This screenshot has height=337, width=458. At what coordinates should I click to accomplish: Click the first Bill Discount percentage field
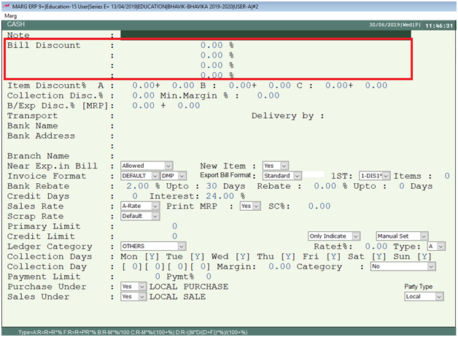point(211,45)
